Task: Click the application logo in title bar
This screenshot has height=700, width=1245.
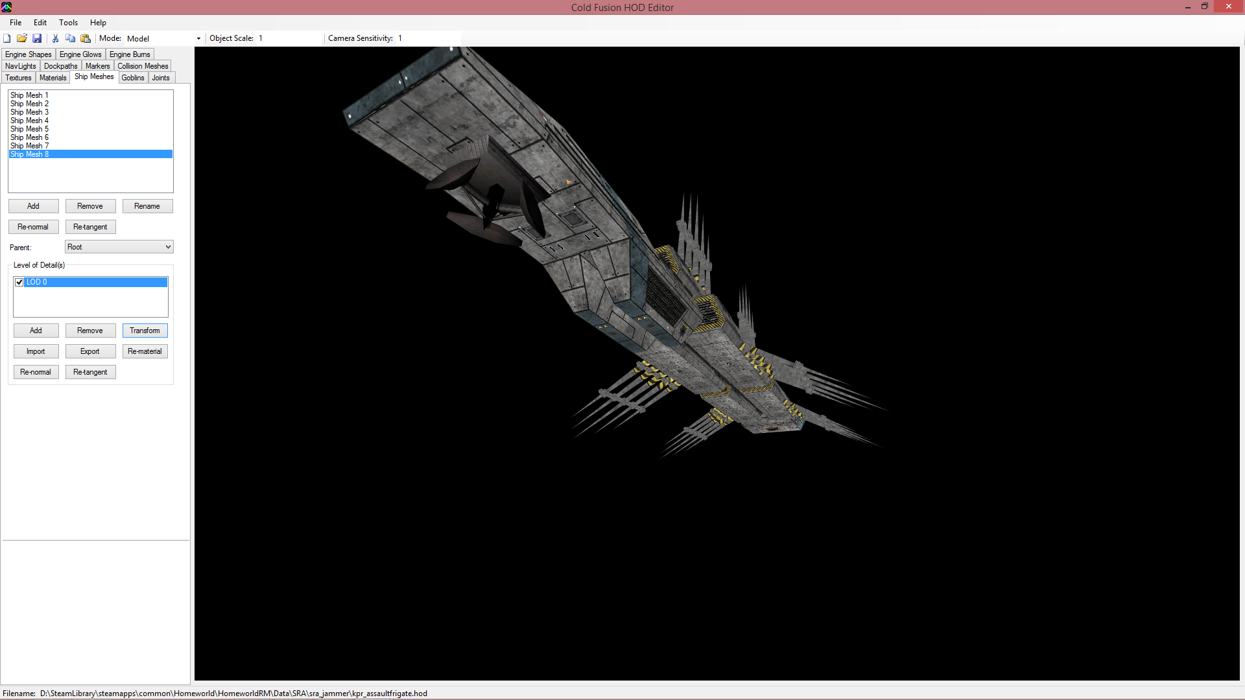Action: coord(6,7)
